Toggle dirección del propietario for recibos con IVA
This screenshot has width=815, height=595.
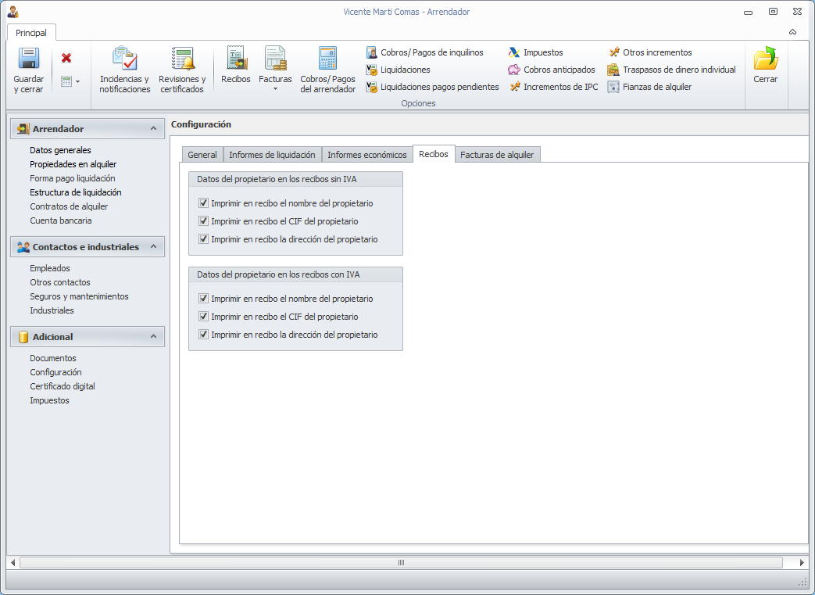pyautogui.click(x=203, y=335)
